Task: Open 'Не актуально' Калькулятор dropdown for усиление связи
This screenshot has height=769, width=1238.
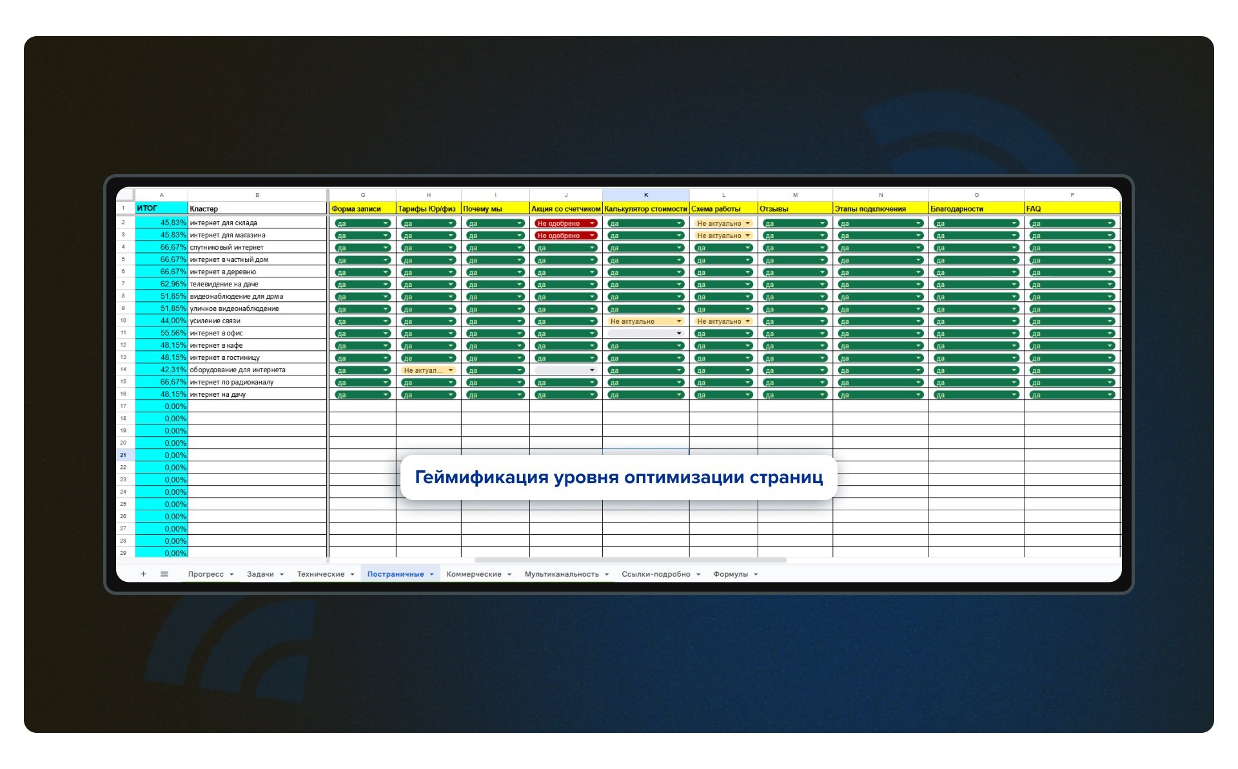Action: [679, 321]
